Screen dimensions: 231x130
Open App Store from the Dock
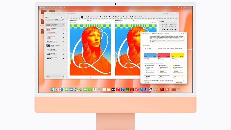click(x=141, y=90)
